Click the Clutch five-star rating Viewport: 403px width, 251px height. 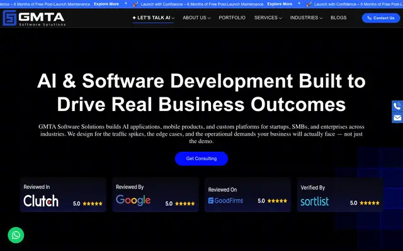point(93,203)
